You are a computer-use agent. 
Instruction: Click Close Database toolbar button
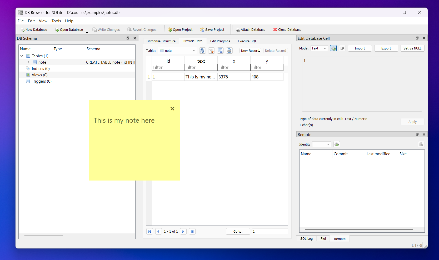click(287, 30)
